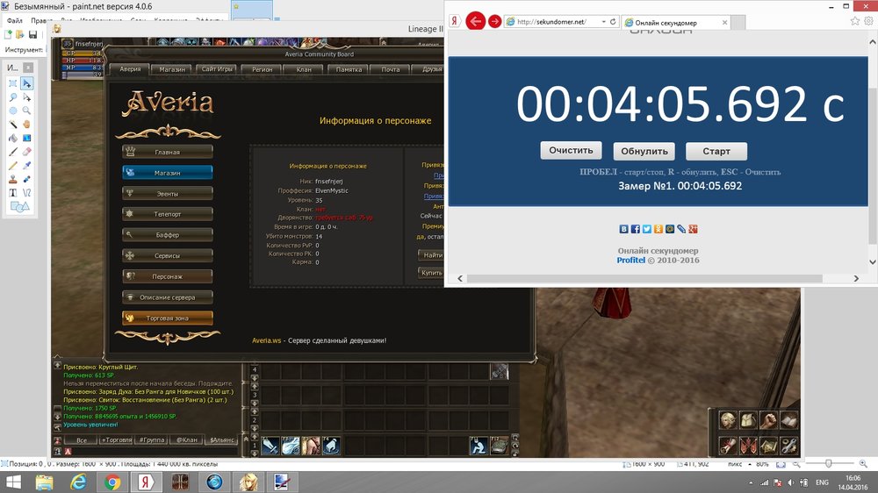Open the Файл menu in paint.net
Viewport: 878px width, 493px height.
click(13, 19)
